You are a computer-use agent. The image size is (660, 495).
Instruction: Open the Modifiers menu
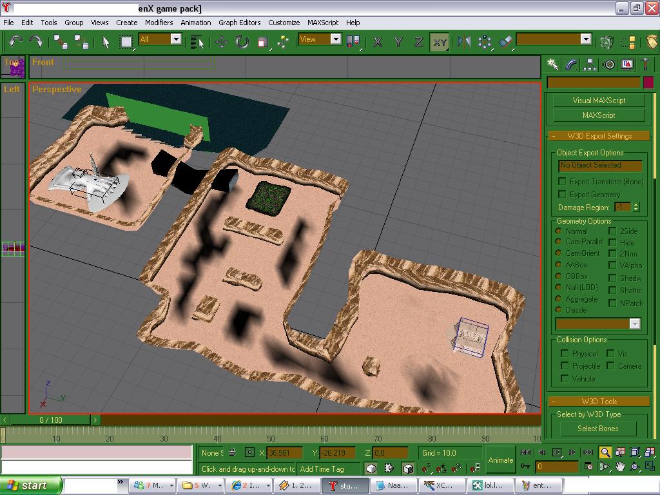pyautogui.click(x=159, y=23)
